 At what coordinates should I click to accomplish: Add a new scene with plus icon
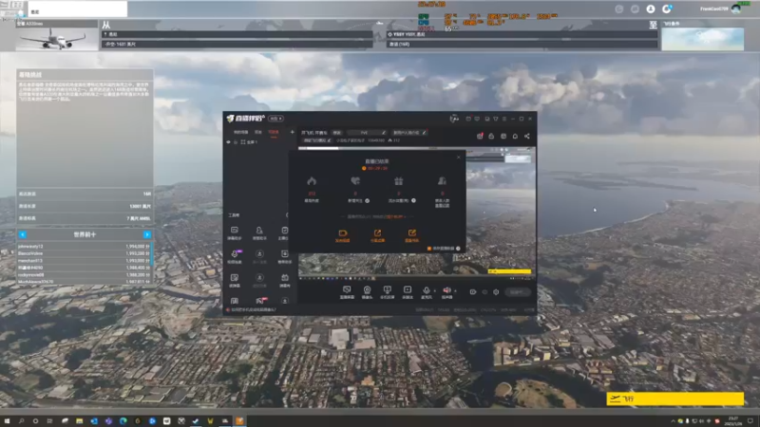point(292,132)
